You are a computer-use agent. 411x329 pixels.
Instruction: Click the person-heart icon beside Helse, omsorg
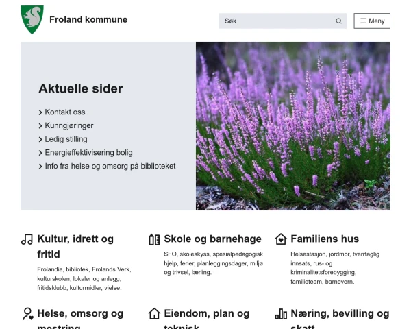point(27,314)
